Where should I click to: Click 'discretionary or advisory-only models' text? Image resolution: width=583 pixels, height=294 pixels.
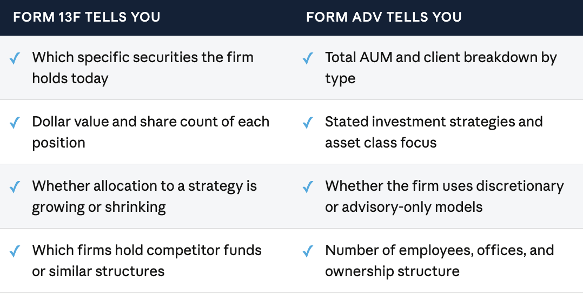445,196
